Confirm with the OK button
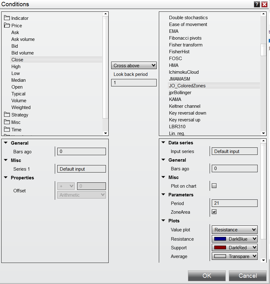 pos(207,276)
